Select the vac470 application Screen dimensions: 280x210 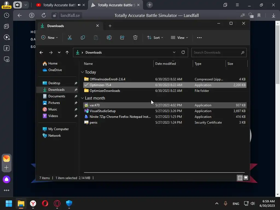(165, 105)
